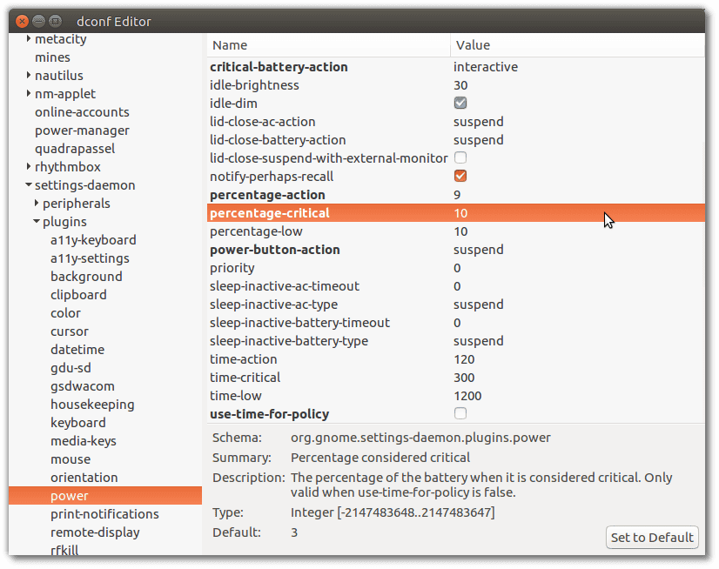Expand the nautilus tree arrow

coord(29,75)
